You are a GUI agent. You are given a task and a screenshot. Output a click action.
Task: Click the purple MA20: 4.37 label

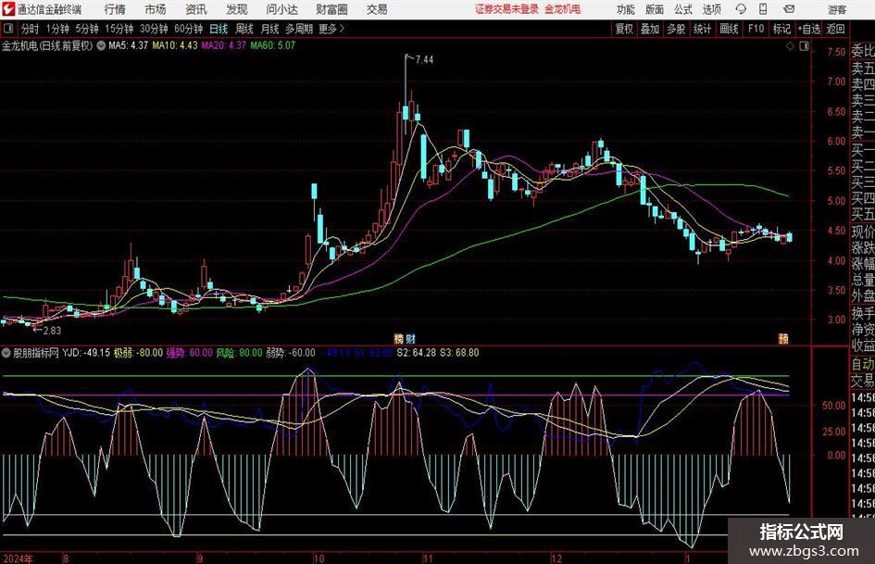click(x=223, y=45)
